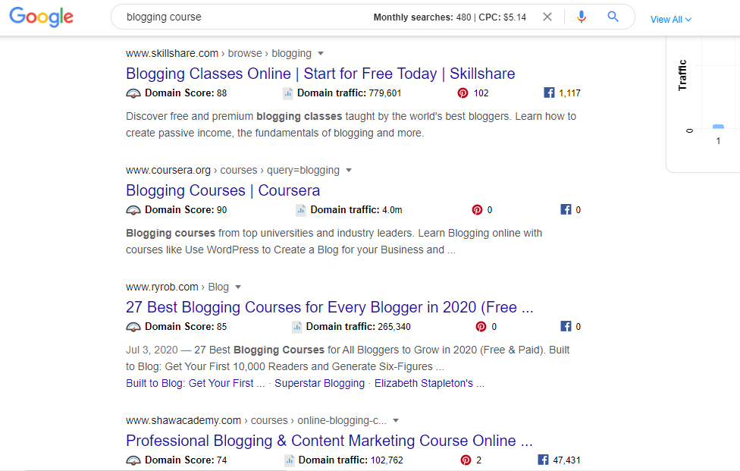Open '27 Best Blogging Courses for Every Blogger' result
740x471 pixels.
(x=329, y=307)
